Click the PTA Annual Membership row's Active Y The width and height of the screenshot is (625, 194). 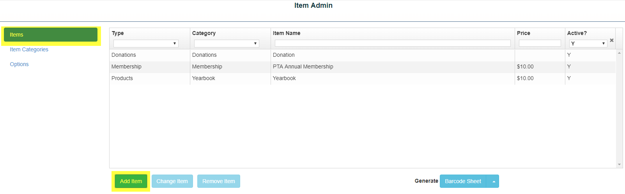pos(569,67)
